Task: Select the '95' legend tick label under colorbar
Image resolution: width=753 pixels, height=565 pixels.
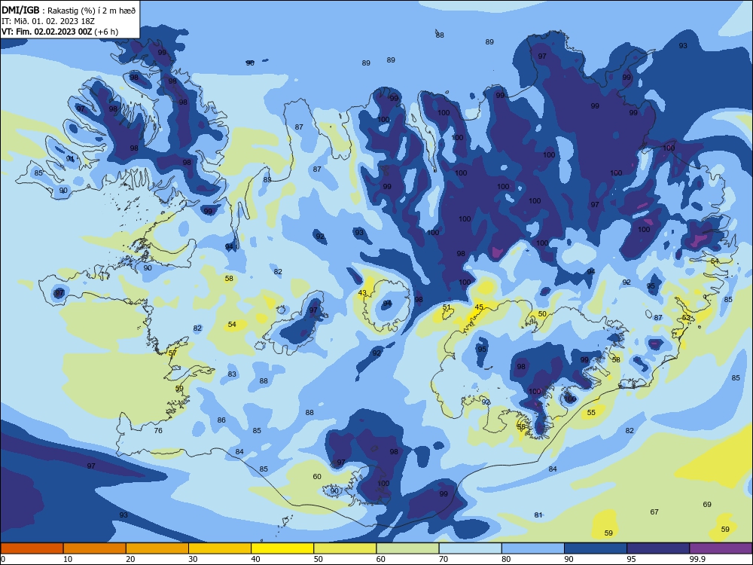Action: click(x=631, y=559)
